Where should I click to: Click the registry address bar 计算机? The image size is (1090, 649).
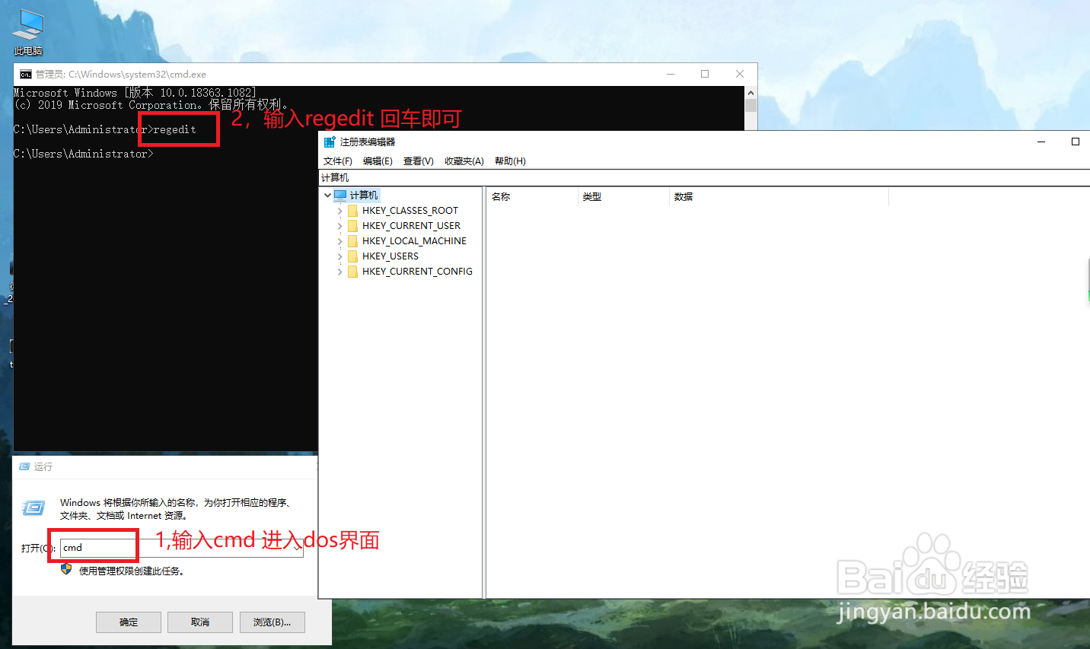tap(705, 178)
